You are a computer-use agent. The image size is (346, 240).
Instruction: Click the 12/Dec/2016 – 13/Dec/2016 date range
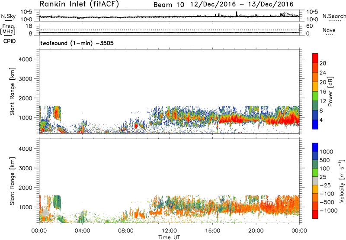(242, 4)
